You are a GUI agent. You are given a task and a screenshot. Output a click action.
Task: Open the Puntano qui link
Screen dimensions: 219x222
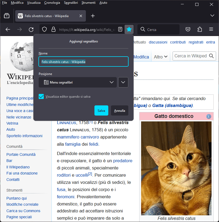coord(17,198)
